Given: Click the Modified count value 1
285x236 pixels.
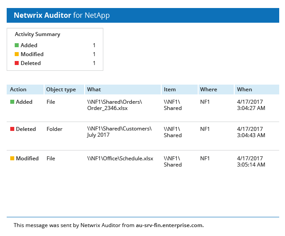Looking at the screenshot, I should 94,54.
